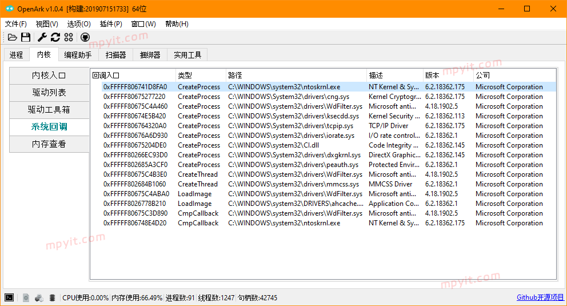Viewport: 567px width, 306px height.
Task: Select the 系统回调 side panel
Action: coord(49,127)
